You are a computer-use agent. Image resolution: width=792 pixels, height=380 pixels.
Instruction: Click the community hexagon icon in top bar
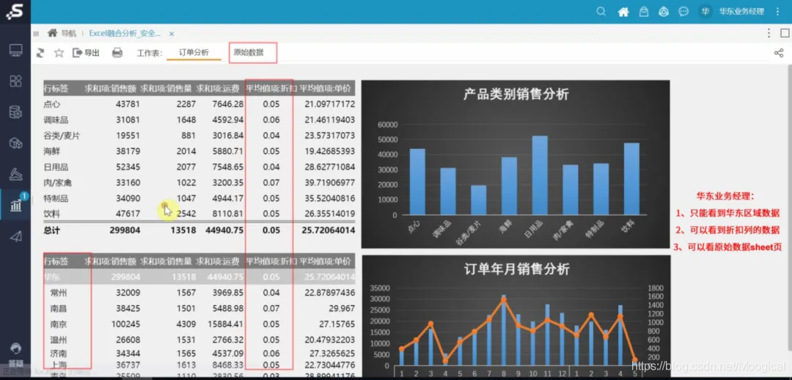pyautogui.click(x=664, y=12)
